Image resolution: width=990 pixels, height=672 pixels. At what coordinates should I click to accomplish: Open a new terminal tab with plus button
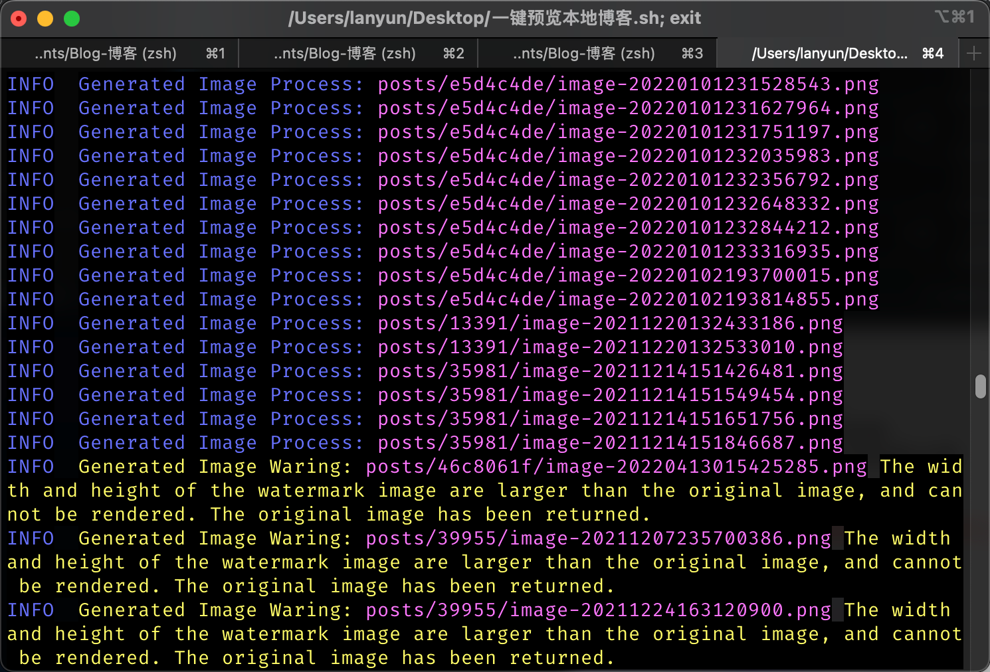974,54
